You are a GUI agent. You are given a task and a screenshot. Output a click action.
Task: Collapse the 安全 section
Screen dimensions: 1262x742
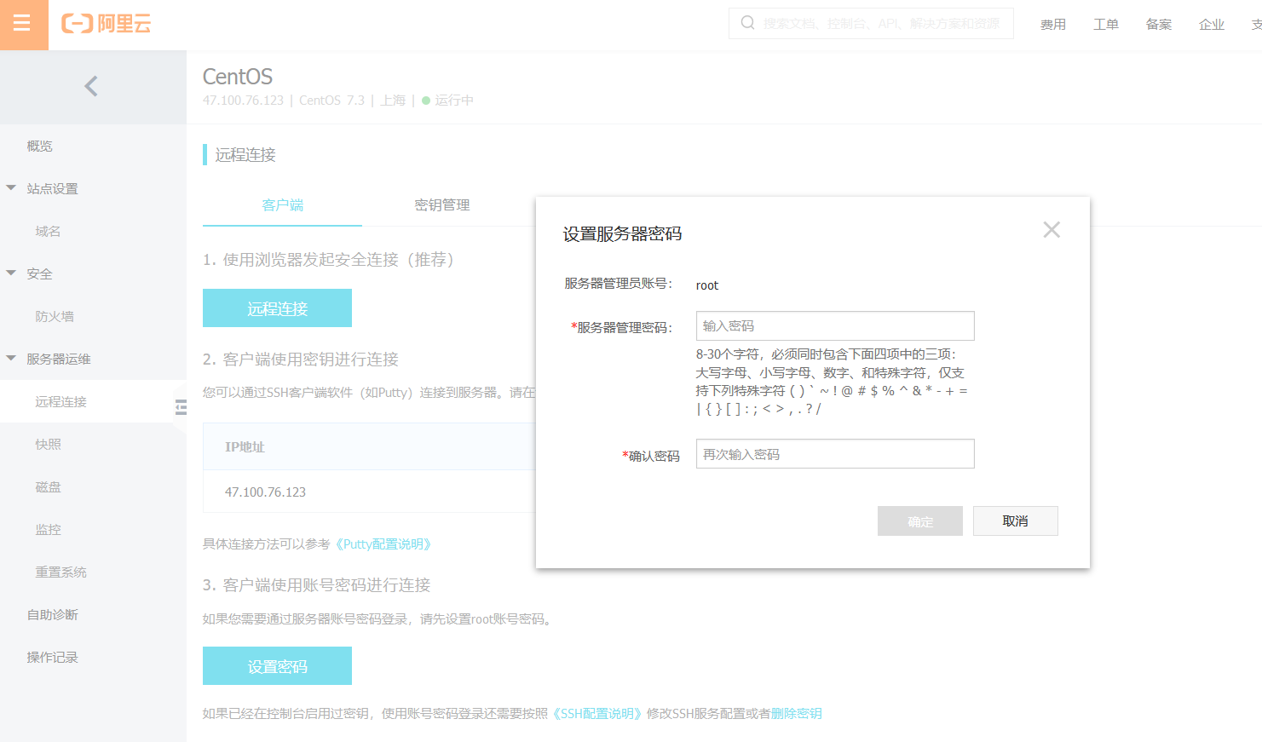(9, 273)
